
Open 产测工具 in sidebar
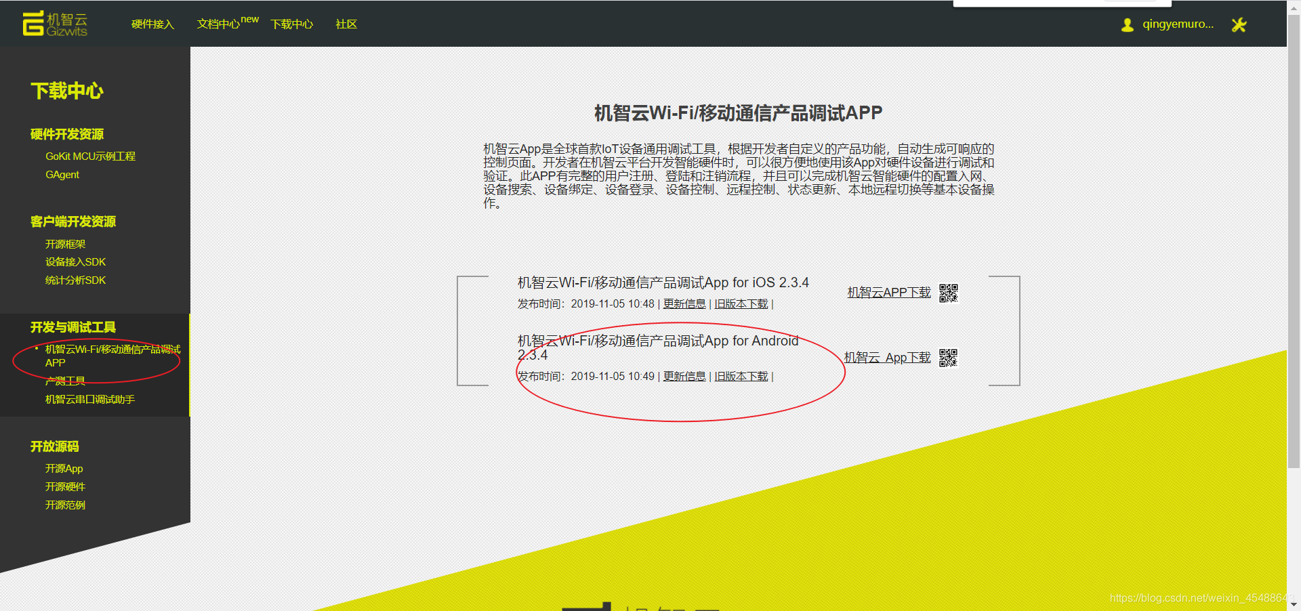point(65,381)
